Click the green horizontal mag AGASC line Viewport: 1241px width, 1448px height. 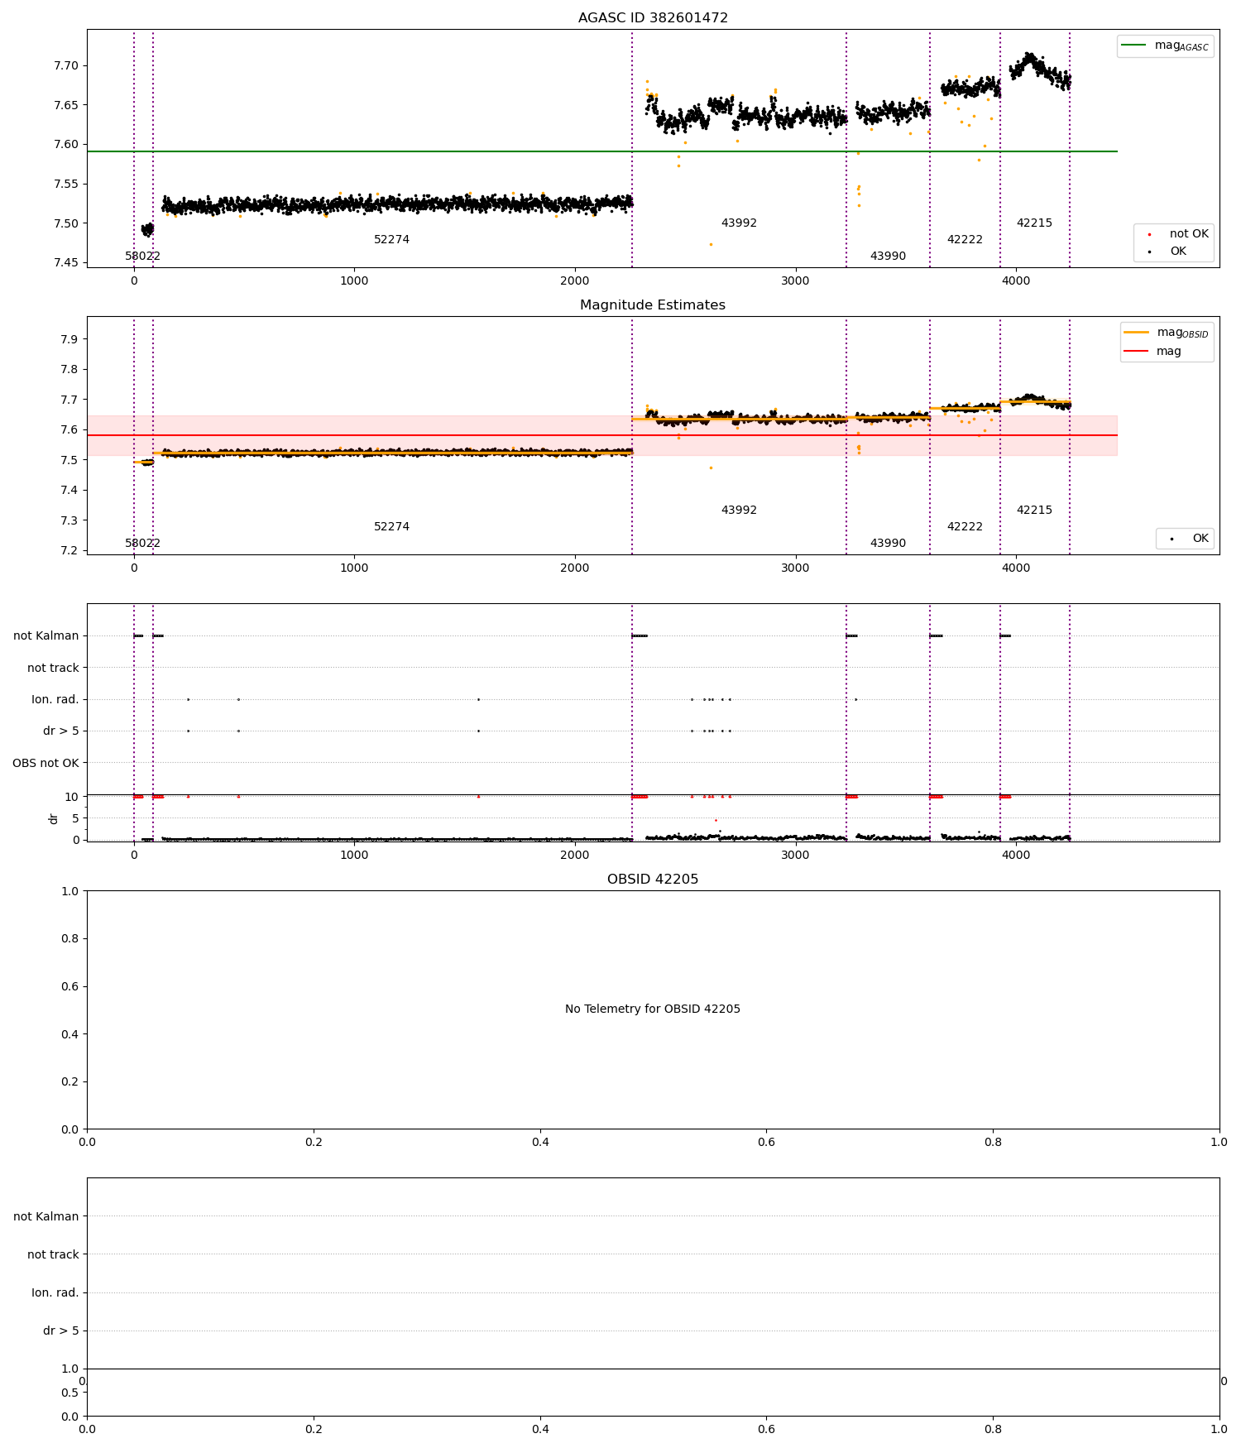coord(602,151)
